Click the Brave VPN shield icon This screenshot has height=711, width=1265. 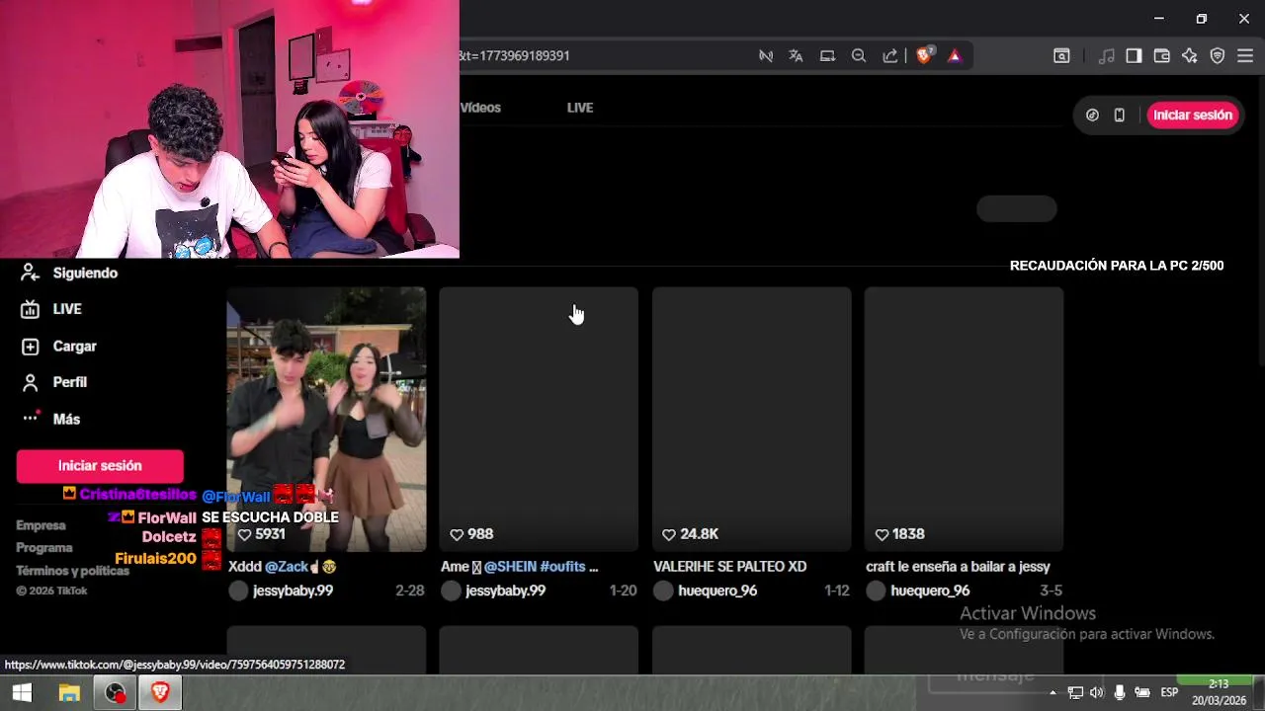pos(1218,56)
